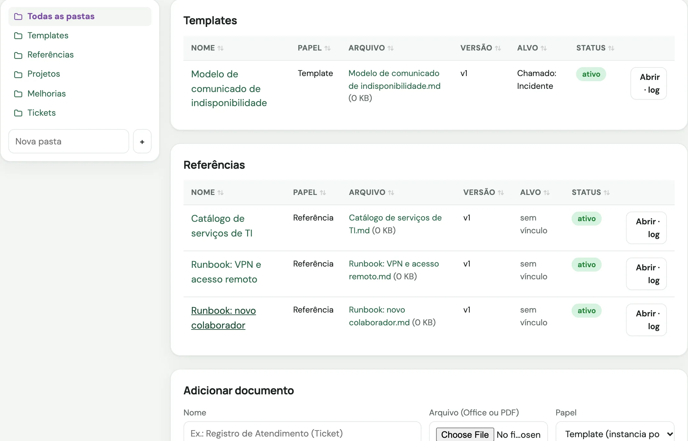The width and height of the screenshot is (688, 441).
Task: Open the Melhorias folder
Action: coord(47,93)
